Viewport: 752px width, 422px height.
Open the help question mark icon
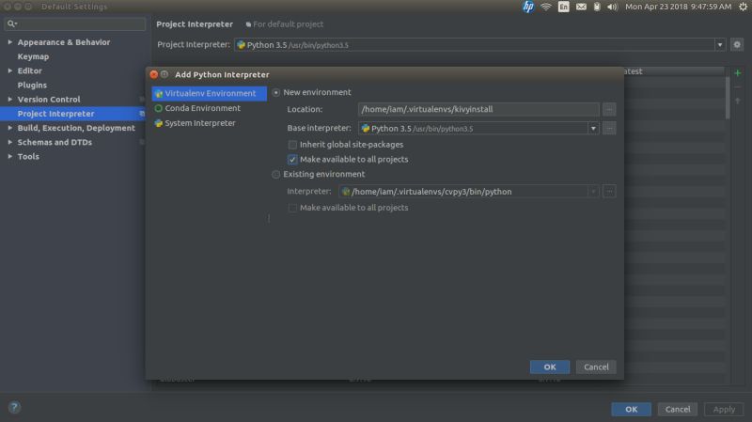pos(14,408)
